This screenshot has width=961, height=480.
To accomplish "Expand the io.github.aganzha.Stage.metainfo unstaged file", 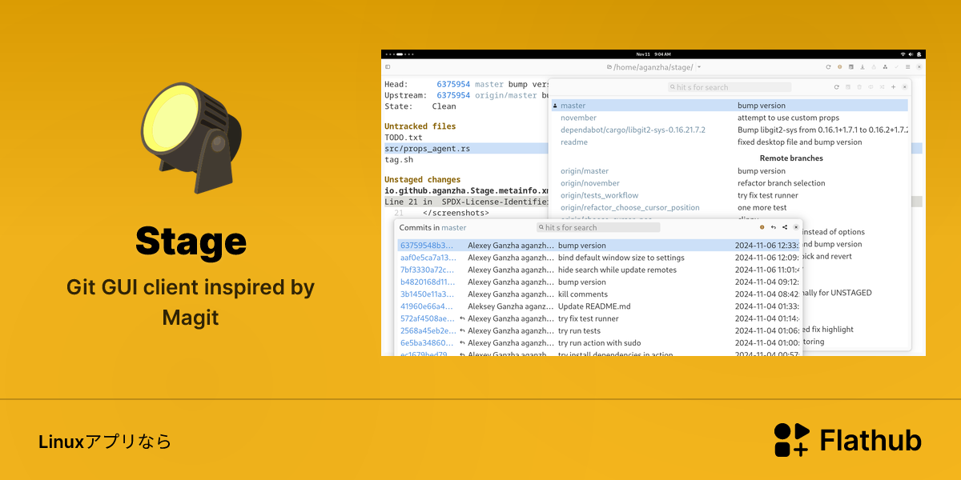I will tap(466, 191).
